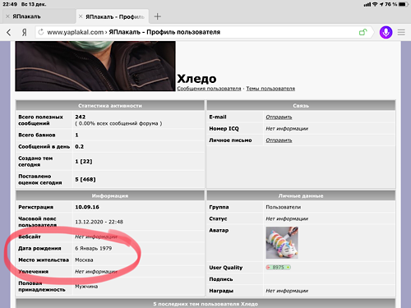This screenshot has width=411, height=308.
Task: Reload the page with the refresh icon
Action: click(41, 32)
